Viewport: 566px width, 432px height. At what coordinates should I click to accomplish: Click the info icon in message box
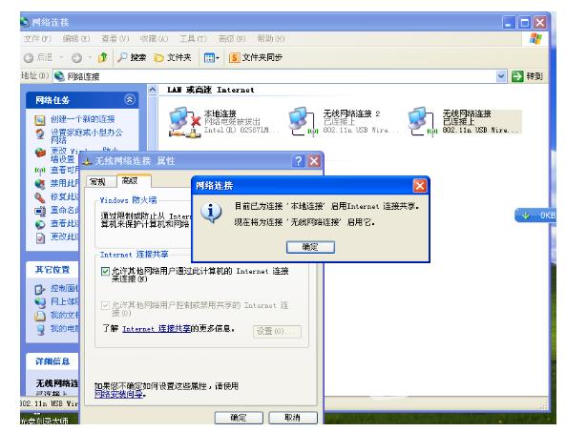211,213
